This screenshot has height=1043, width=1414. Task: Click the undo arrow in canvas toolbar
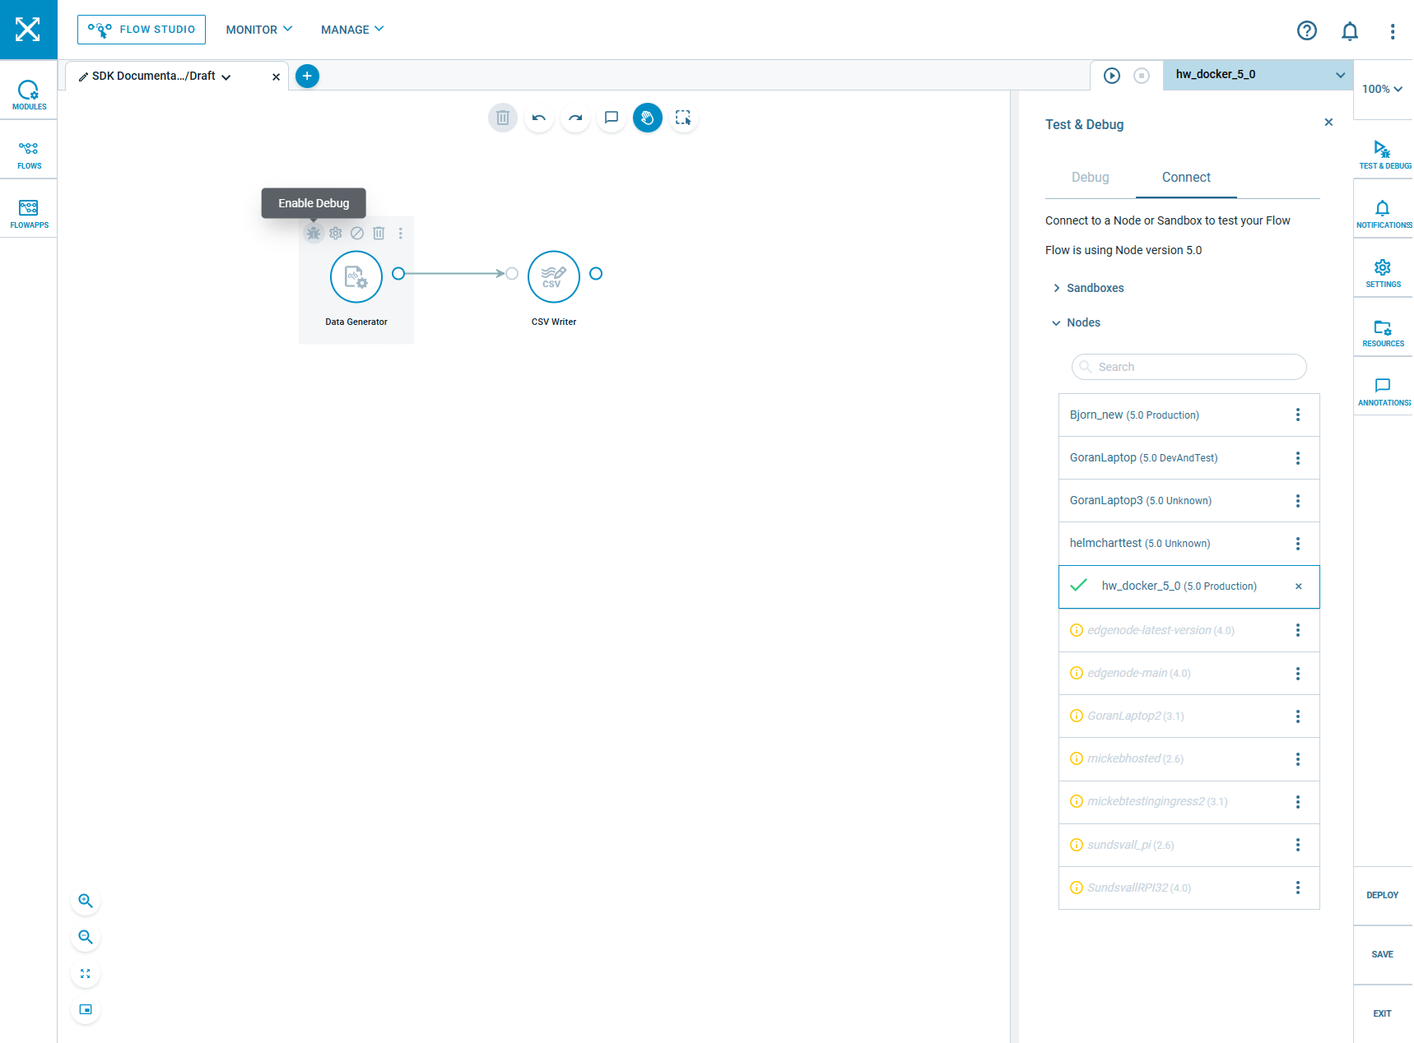tap(539, 118)
